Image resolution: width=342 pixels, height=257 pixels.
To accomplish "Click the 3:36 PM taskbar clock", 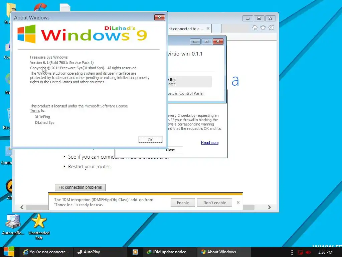I will pos(325,252).
